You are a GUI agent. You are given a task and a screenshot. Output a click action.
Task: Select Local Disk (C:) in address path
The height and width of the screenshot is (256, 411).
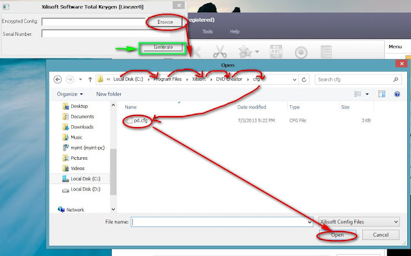tap(128, 79)
